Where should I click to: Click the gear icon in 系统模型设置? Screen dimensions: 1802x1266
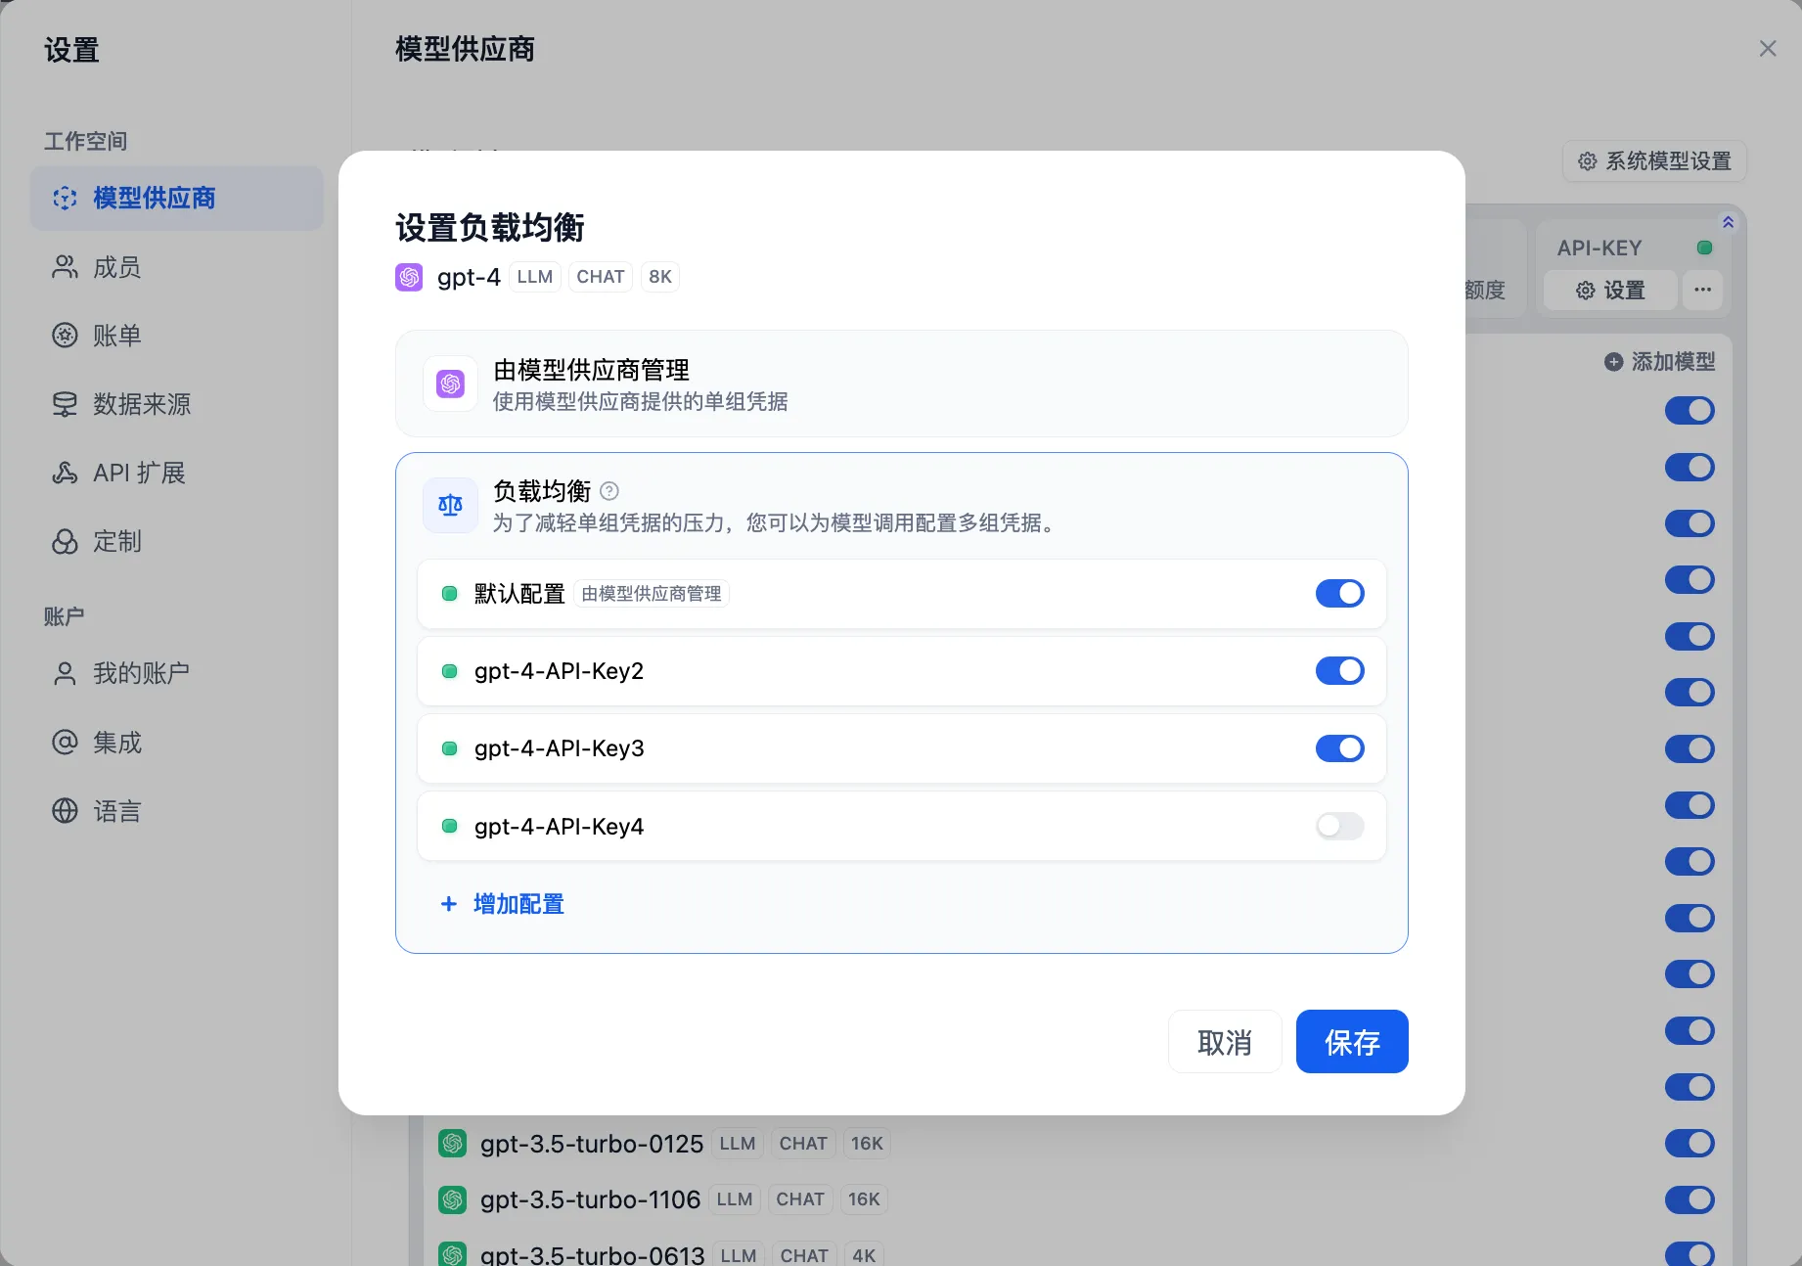pos(1587,161)
